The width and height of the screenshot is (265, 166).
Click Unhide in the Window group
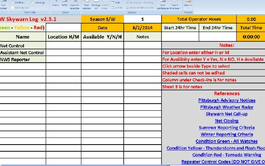tap(117, 8)
